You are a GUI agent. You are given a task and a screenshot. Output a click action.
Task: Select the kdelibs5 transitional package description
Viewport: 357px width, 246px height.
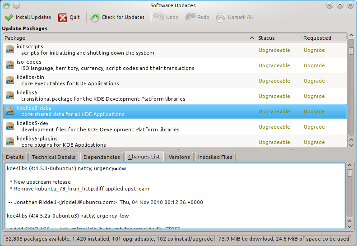103,99
